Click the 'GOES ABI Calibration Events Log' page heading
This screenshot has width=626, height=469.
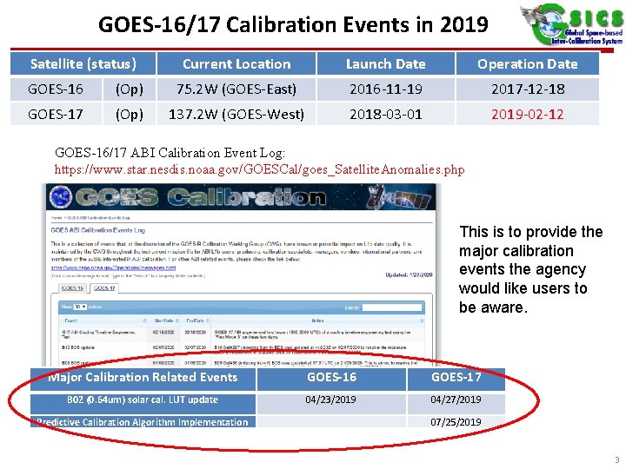coord(97,230)
